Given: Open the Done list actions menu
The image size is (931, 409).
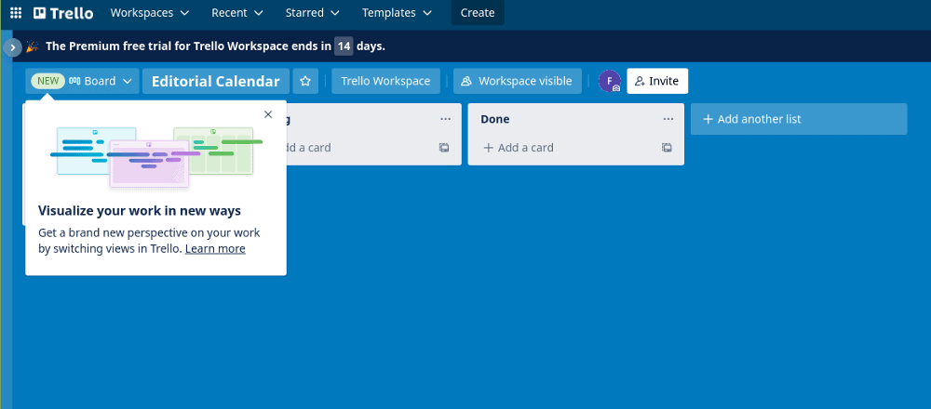Looking at the screenshot, I should pos(668,119).
